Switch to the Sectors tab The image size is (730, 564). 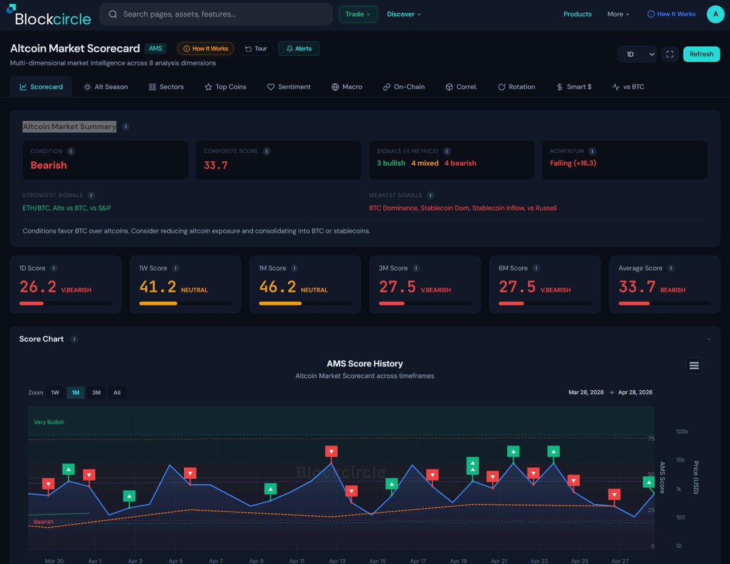click(x=166, y=87)
